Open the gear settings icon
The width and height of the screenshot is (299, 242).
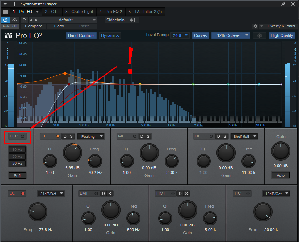click(255, 26)
